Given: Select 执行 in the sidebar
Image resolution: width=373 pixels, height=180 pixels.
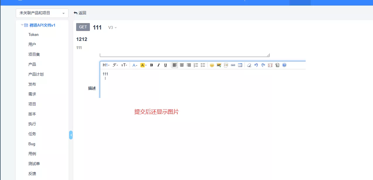Looking at the screenshot, I should click(32, 124).
